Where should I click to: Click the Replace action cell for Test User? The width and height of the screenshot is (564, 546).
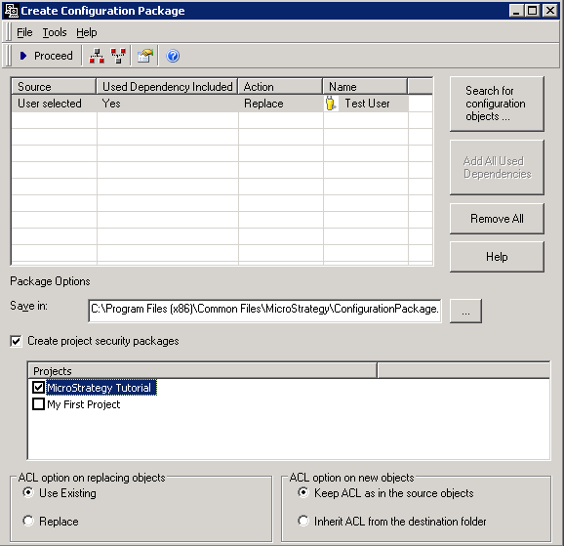[x=281, y=104]
